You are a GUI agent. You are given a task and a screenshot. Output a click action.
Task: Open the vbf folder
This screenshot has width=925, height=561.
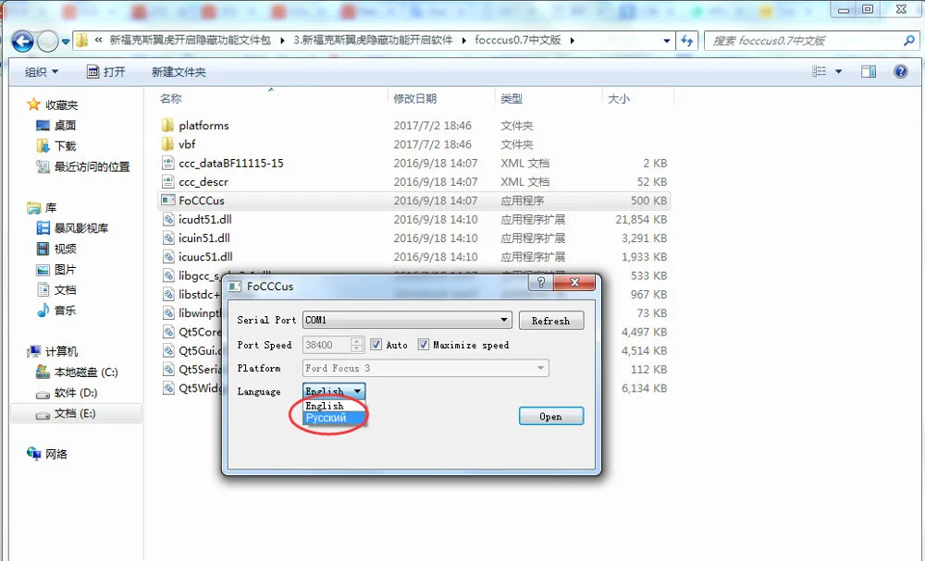(188, 144)
